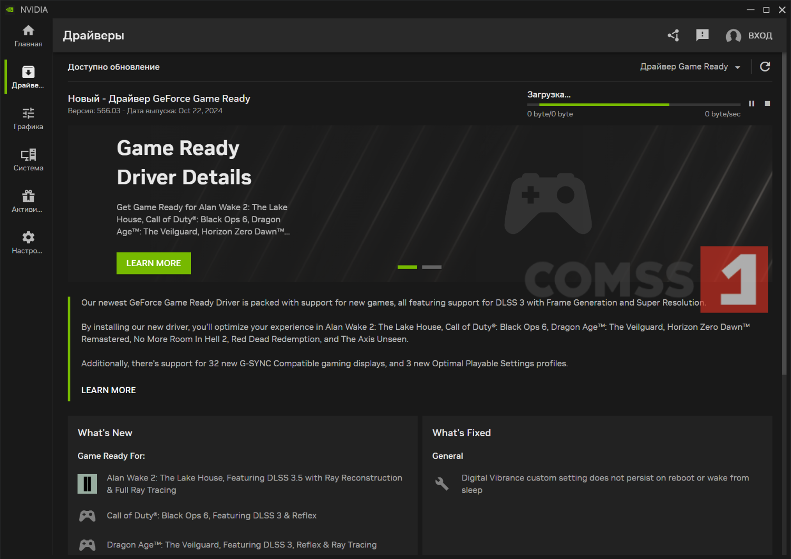Click the Call of Duty gamepad icon

88,516
